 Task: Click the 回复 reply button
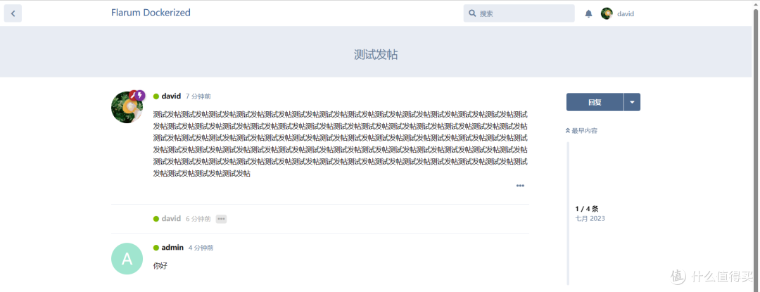pyautogui.click(x=595, y=102)
